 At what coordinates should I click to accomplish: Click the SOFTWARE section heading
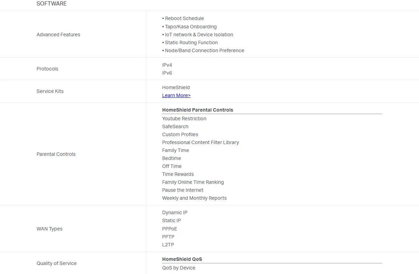coord(51,4)
